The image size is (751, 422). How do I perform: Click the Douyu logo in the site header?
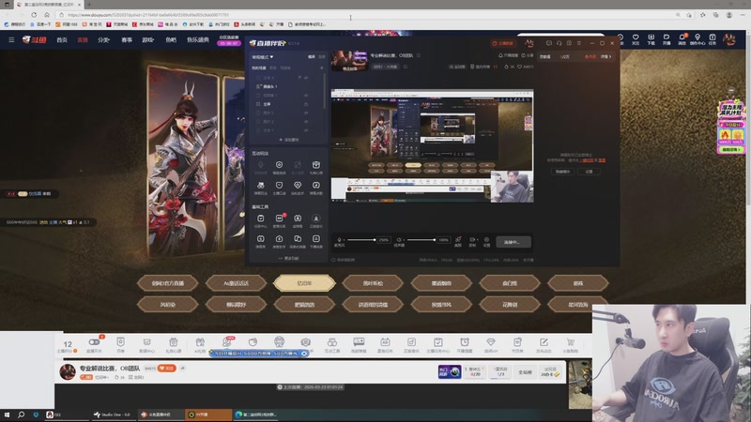34,39
